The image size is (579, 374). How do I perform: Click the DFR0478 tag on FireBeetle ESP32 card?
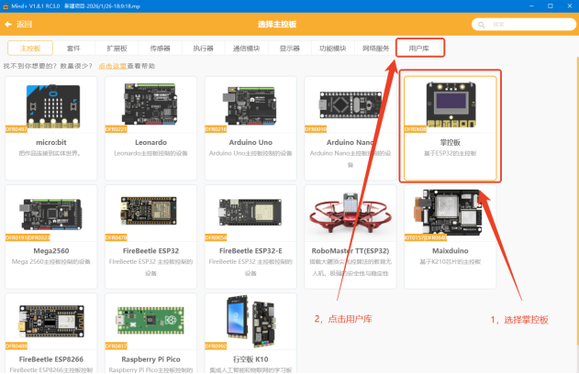116,237
